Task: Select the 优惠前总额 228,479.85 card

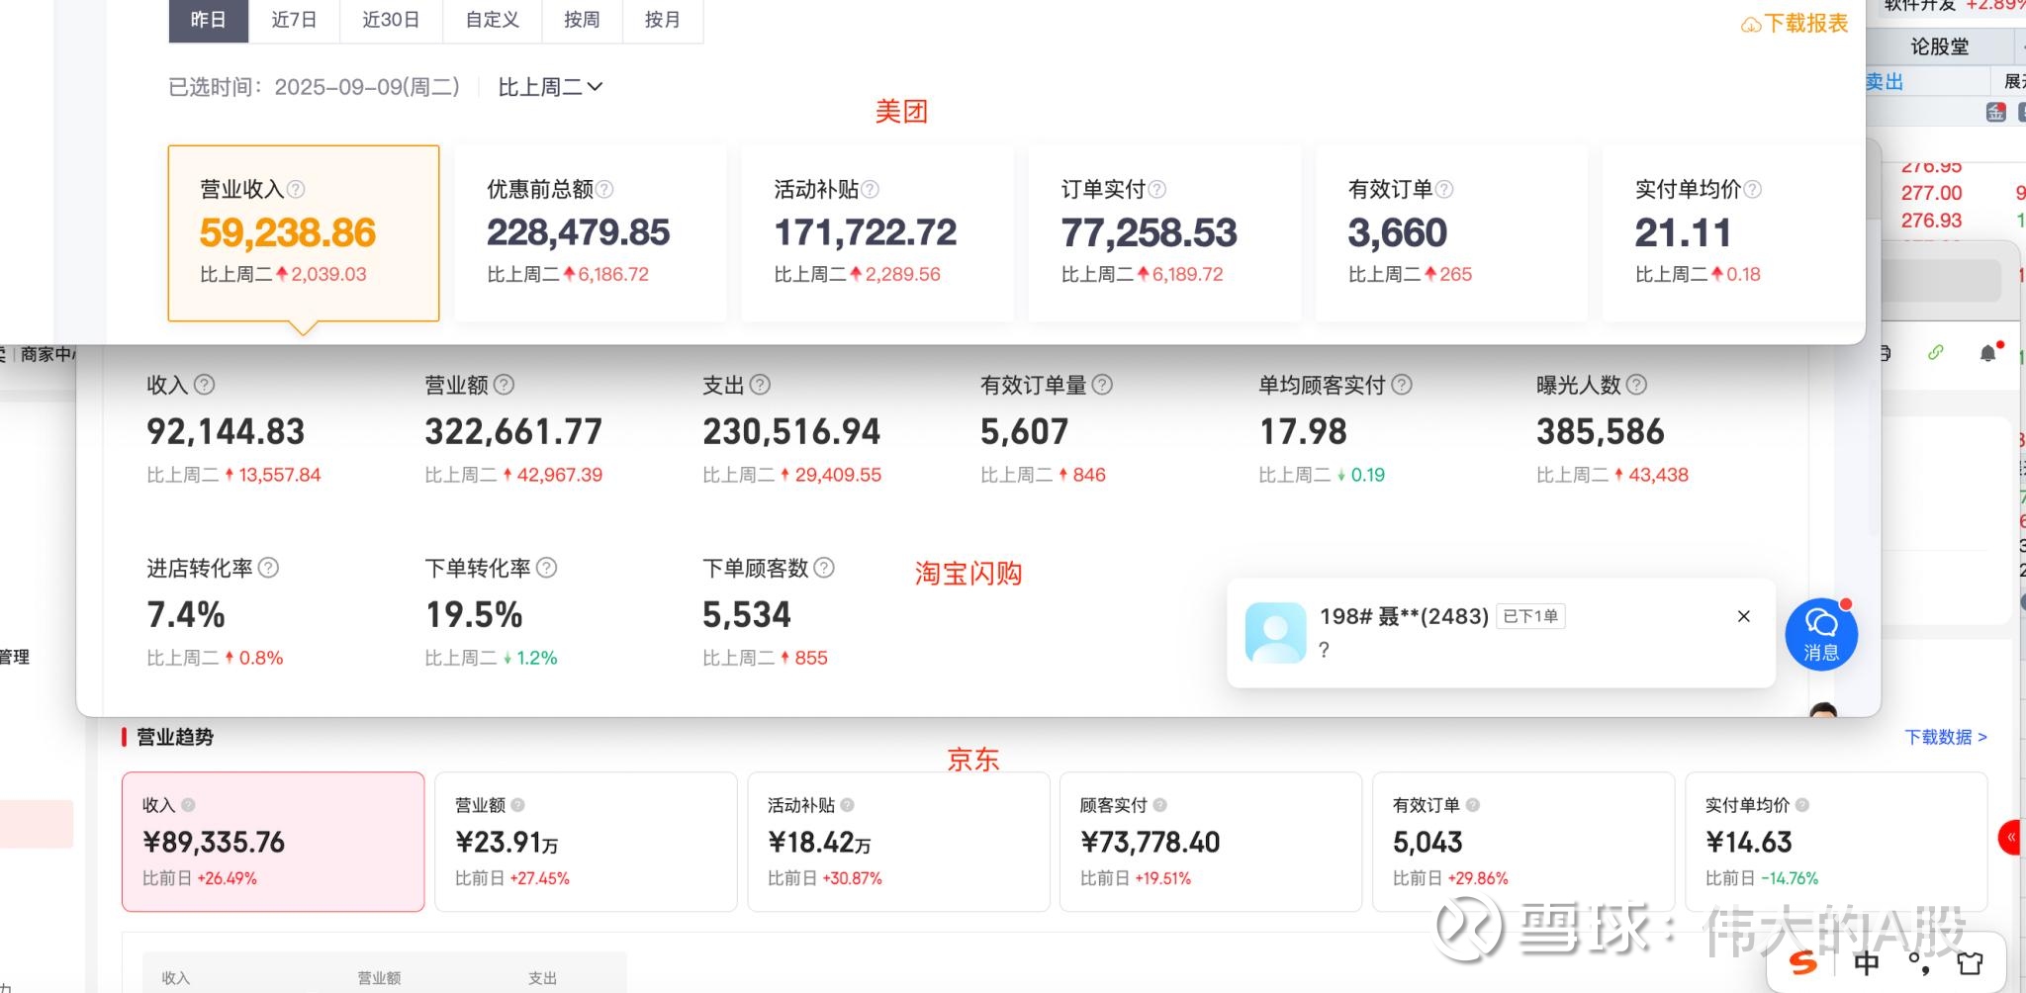Action: pos(591,233)
